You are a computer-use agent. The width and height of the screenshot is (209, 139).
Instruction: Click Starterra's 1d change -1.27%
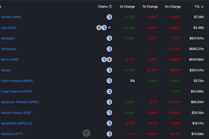(x=130, y=134)
